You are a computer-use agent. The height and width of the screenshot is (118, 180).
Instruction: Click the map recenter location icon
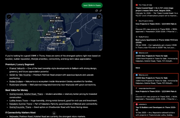pyautogui.click(x=99, y=17)
